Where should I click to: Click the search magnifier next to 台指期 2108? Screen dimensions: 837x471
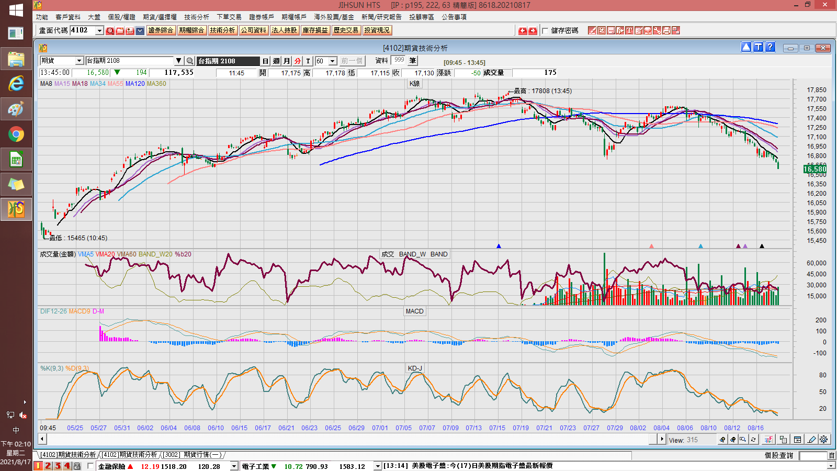[x=190, y=61]
